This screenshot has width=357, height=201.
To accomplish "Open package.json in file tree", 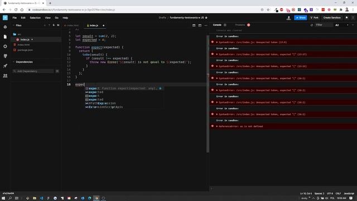I will tap(25, 50).
